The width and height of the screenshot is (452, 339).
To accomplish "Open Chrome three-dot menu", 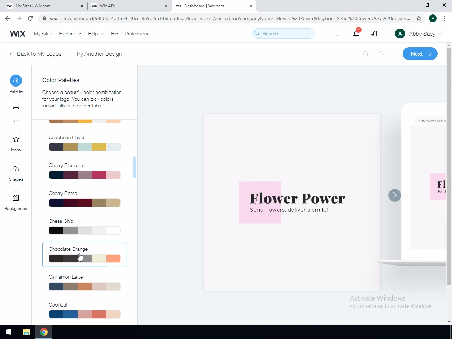I will 444,18.
